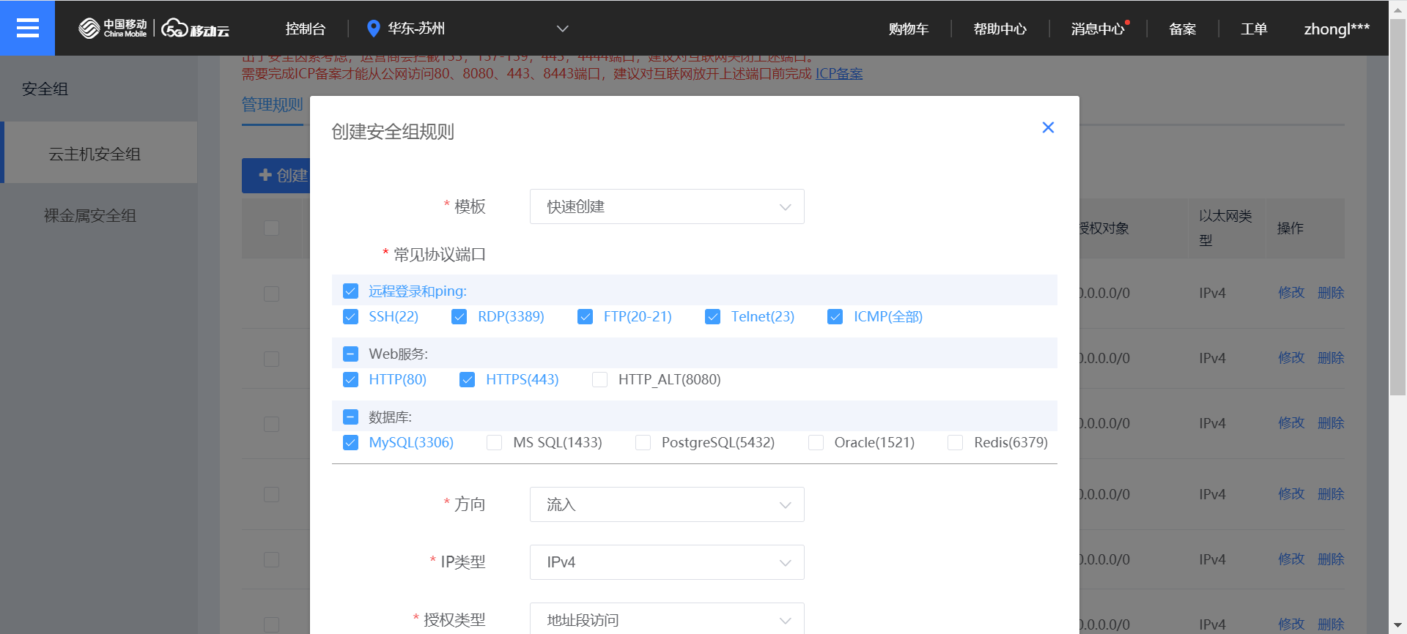Open the hamburger navigation menu
This screenshot has width=1407, height=634.
(x=27, y=28)
